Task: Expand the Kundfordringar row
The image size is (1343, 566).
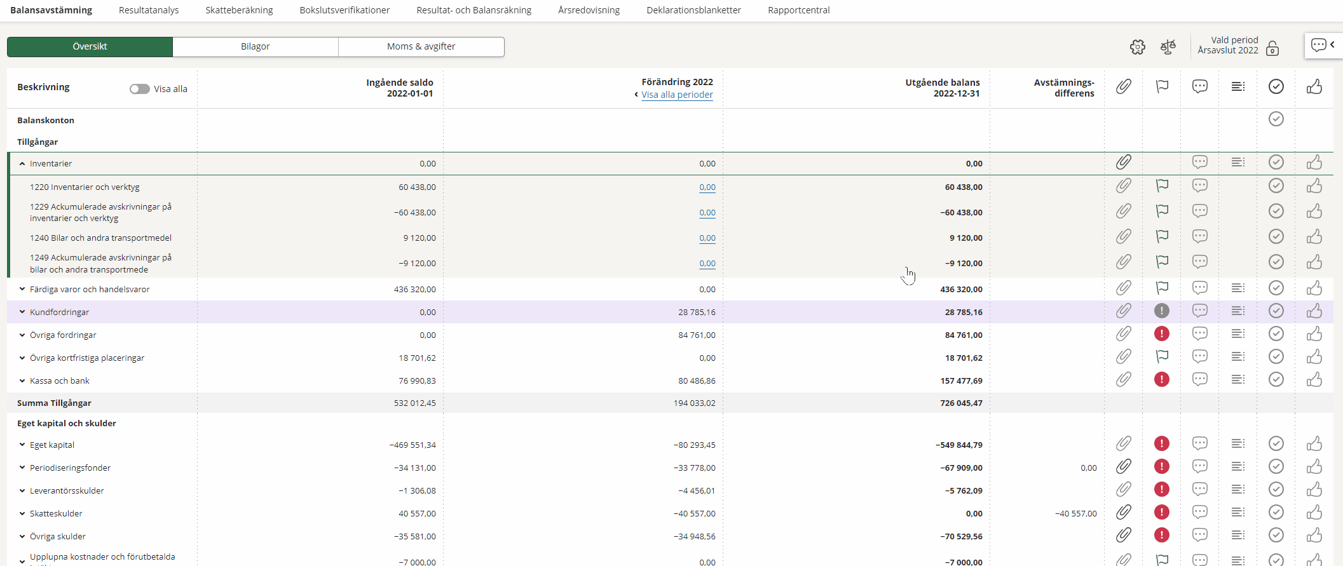Action: pyautogui.click(x=22, y=312)
